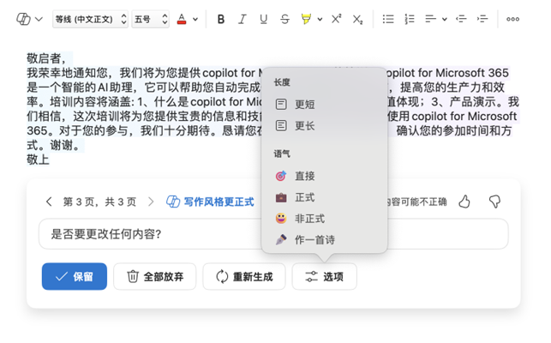Expand the Copilot dropdown chevron
551x343 pixels.
tap(39, 19)
